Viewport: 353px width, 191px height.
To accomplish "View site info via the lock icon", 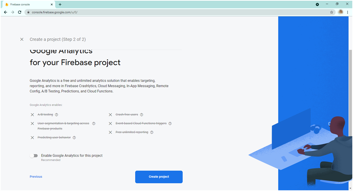I will tap(28, 12).
